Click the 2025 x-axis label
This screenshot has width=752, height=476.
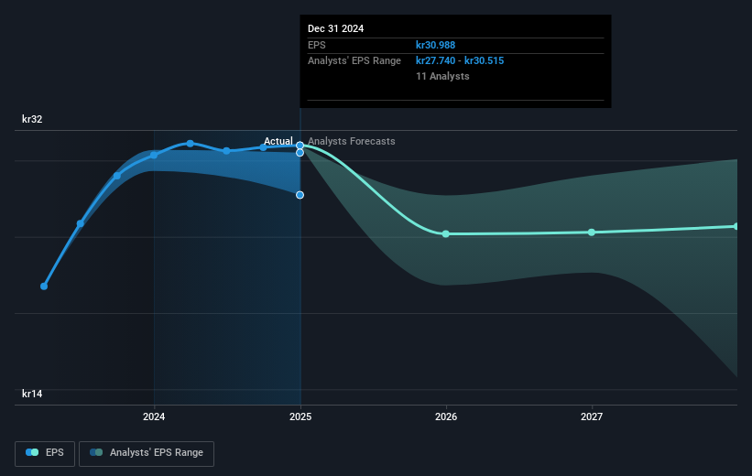click(x=300, y=416)
